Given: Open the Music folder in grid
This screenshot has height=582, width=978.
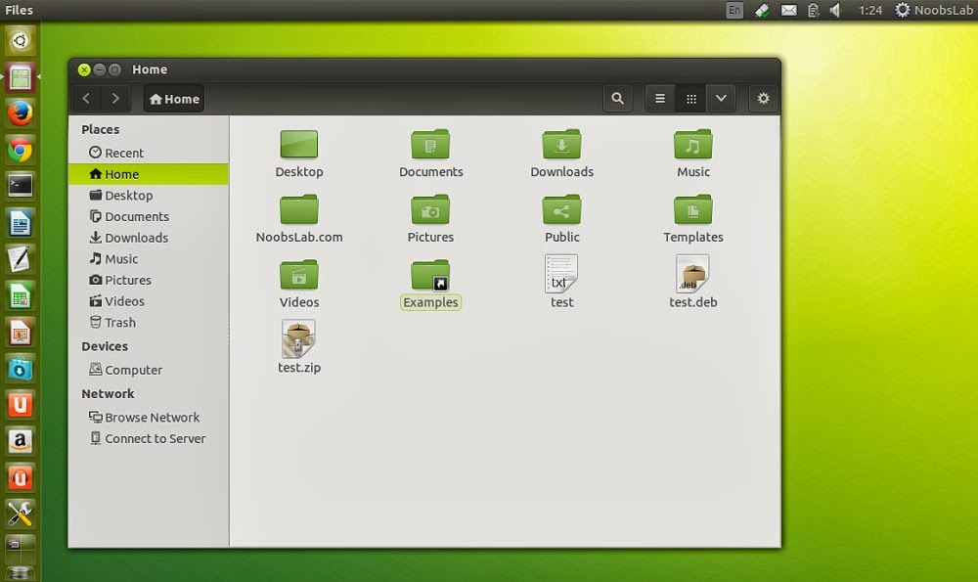Looking at the screenshot, I should tap(693, 145).
